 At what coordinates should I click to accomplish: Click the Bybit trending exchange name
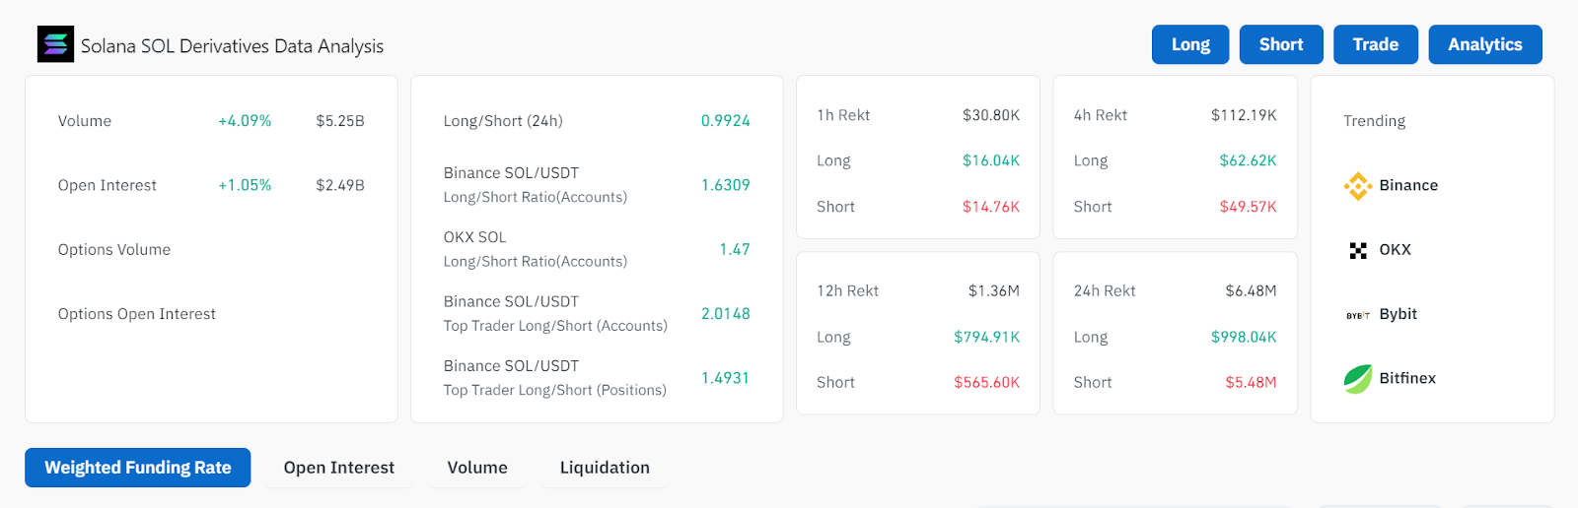pyautogui.click(x=1398, y=314)
